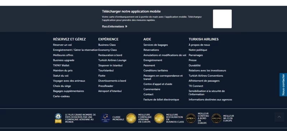Click Télécharger notre application mobile heading
Screen dimensions: 287x131
[131, 11]
